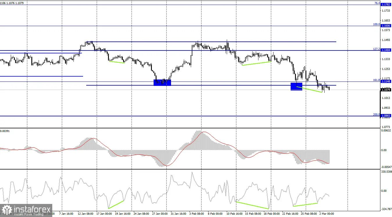Click the 1.0773 price axis value
The image size is (392, 217).
tap(386, 127)
